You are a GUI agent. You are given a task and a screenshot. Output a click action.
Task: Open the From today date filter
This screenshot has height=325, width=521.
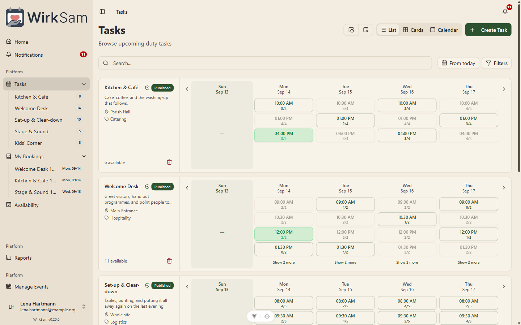(x=458, y=63)
